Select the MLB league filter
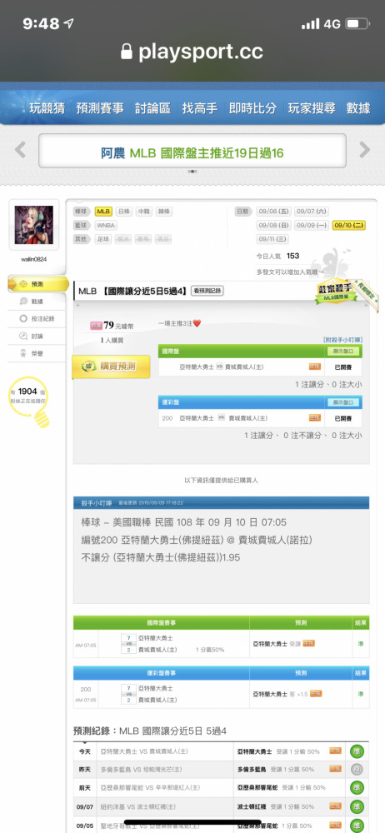 (103, 212)
